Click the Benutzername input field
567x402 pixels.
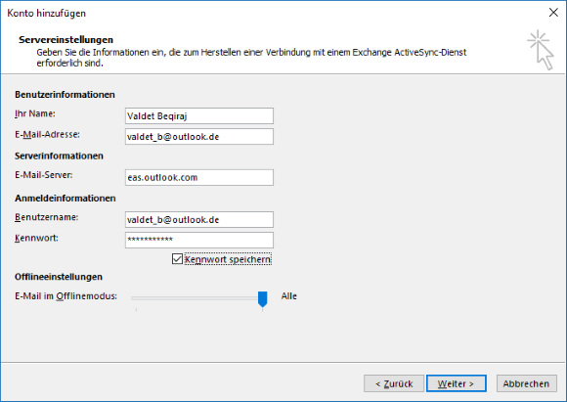199,220
